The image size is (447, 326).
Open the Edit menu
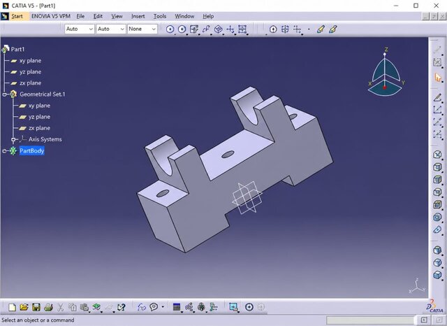pos(98,16)
